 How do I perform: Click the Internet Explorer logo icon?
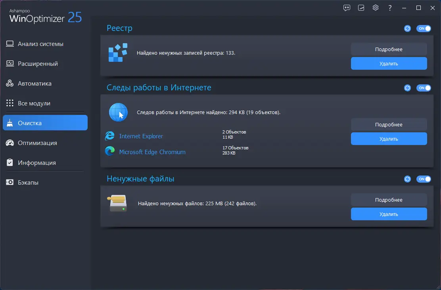pyautogui.click(x=110, y=136)
